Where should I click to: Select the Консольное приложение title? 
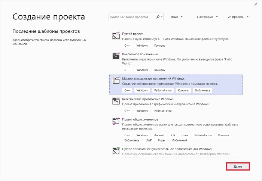coord(140,54)
